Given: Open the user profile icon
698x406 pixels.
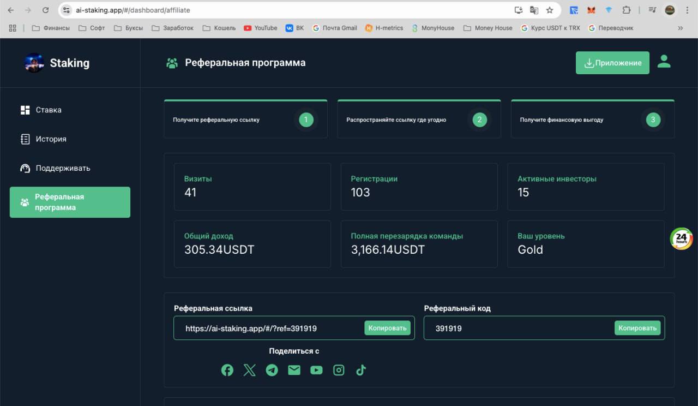Looking at the screenshot, I should (x=664, y=62).
